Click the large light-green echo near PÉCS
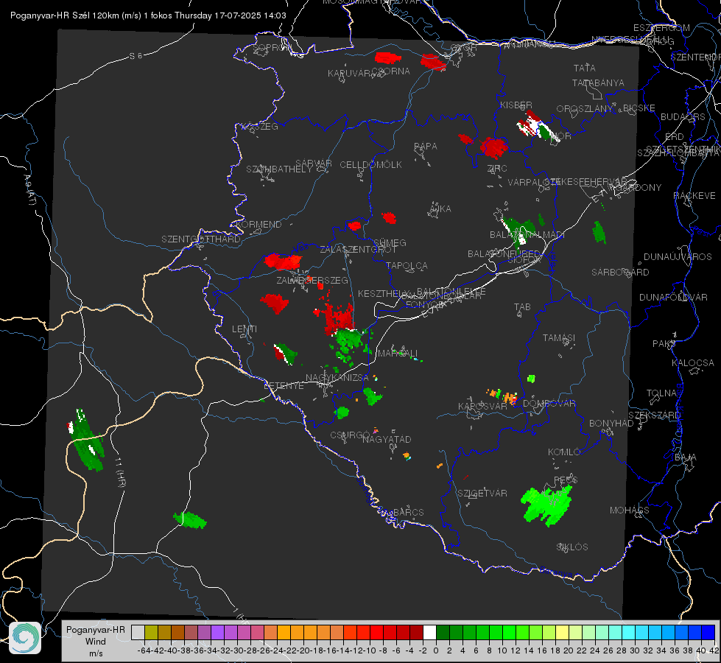This screenshot has width=721, height=663. (x=547, y=505)
